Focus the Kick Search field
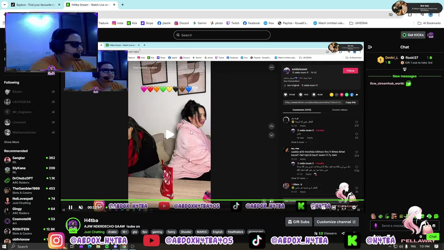Screen dimensions: 444x250 click(x=222, y=35)
